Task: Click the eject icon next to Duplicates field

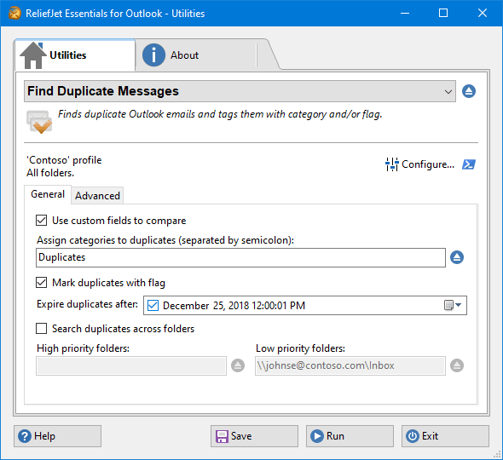Action: coord(457,257)
